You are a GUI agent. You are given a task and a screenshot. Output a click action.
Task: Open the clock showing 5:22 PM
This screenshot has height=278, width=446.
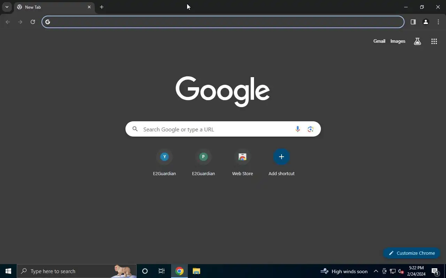[x=416, y=271]
